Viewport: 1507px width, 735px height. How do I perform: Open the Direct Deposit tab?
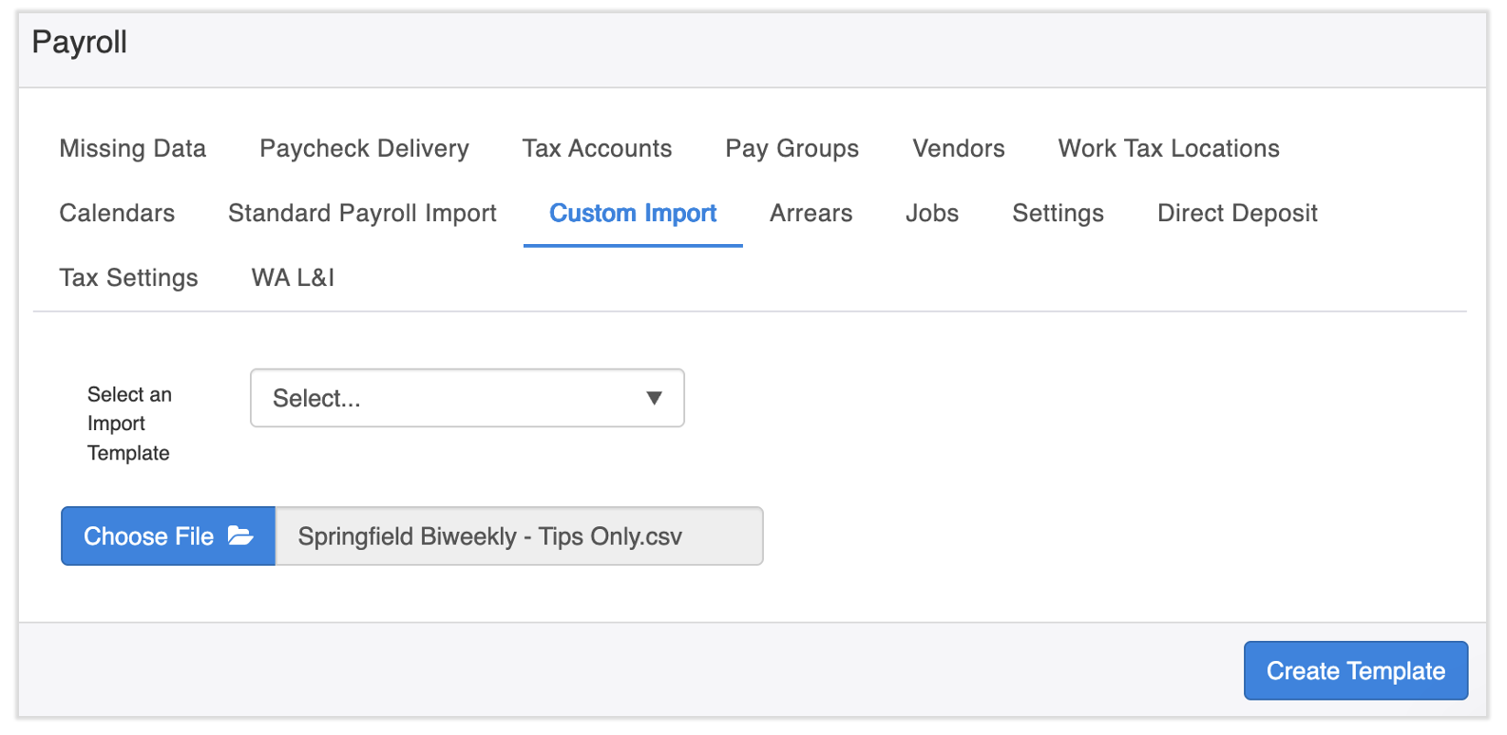pos(1236,214)
